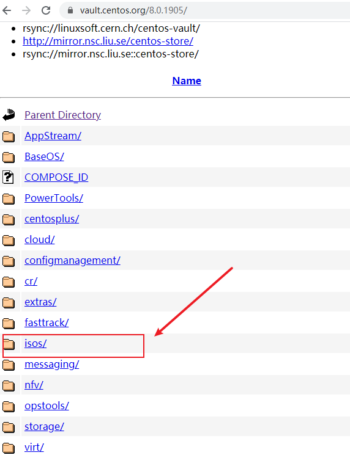This screenshot has width=350, height=455.
Task: Open the extras/ directory
Action: pos(40,302)
